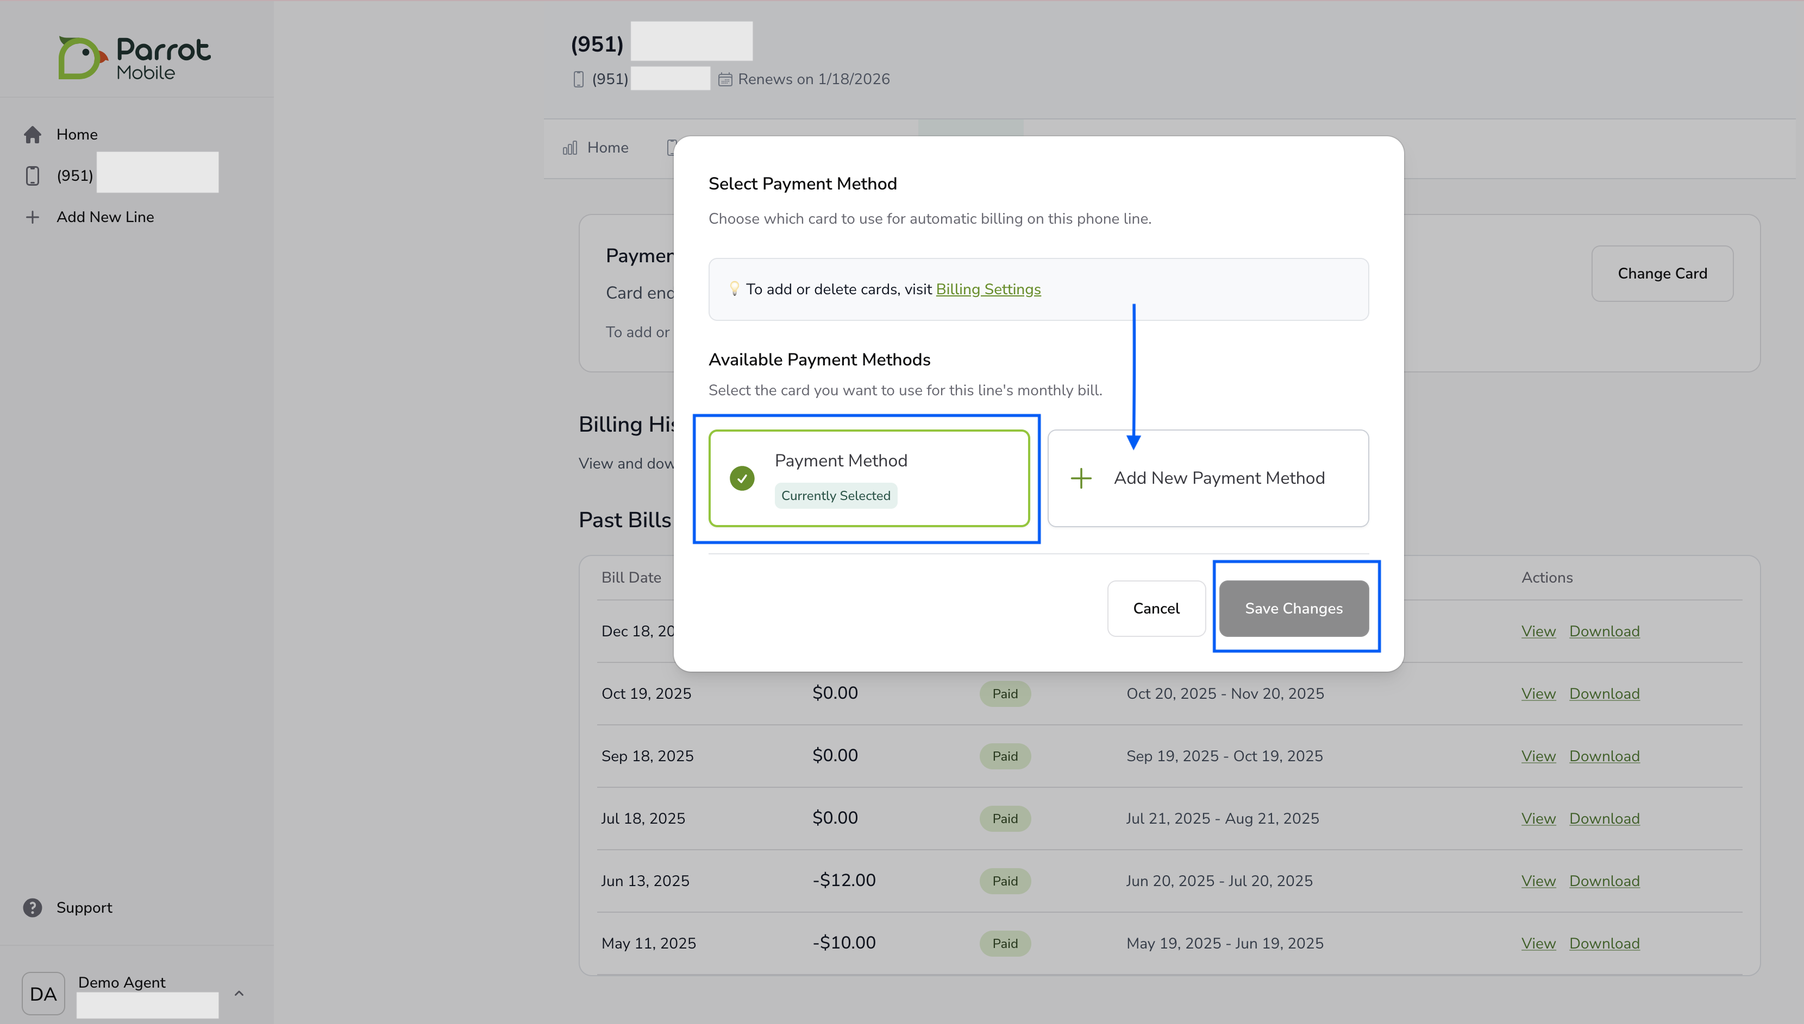View the Oct 19, 2025 bill

pos(1538,693)
